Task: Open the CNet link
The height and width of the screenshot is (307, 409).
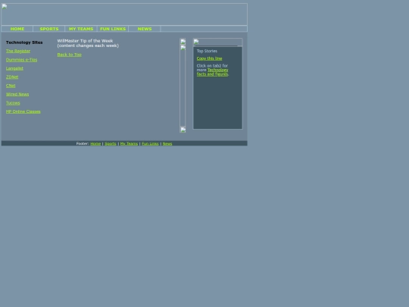Action: (x=11, y=86)
